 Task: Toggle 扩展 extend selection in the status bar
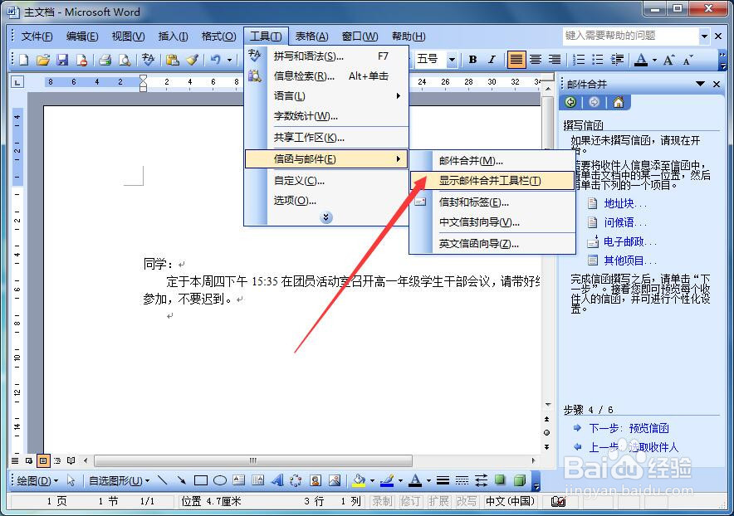[x=438, y=502]
